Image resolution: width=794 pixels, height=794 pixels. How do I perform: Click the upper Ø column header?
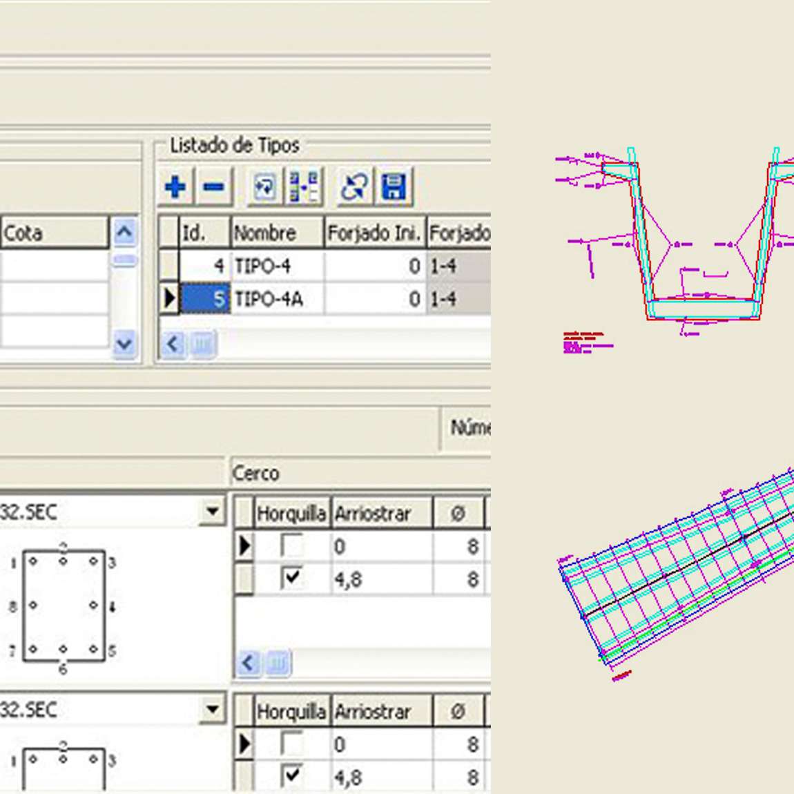click(x=458, y=514)
